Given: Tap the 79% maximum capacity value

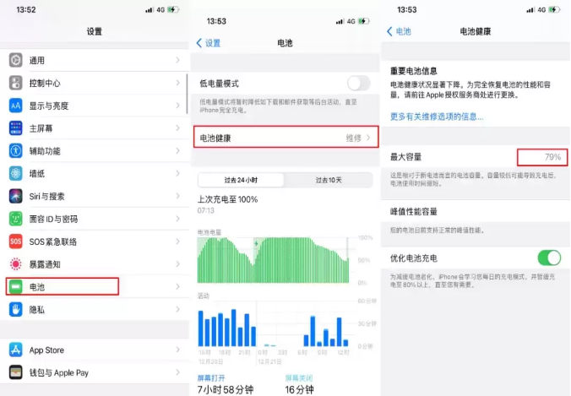Looking at the screenshot, I should point(552,157).
